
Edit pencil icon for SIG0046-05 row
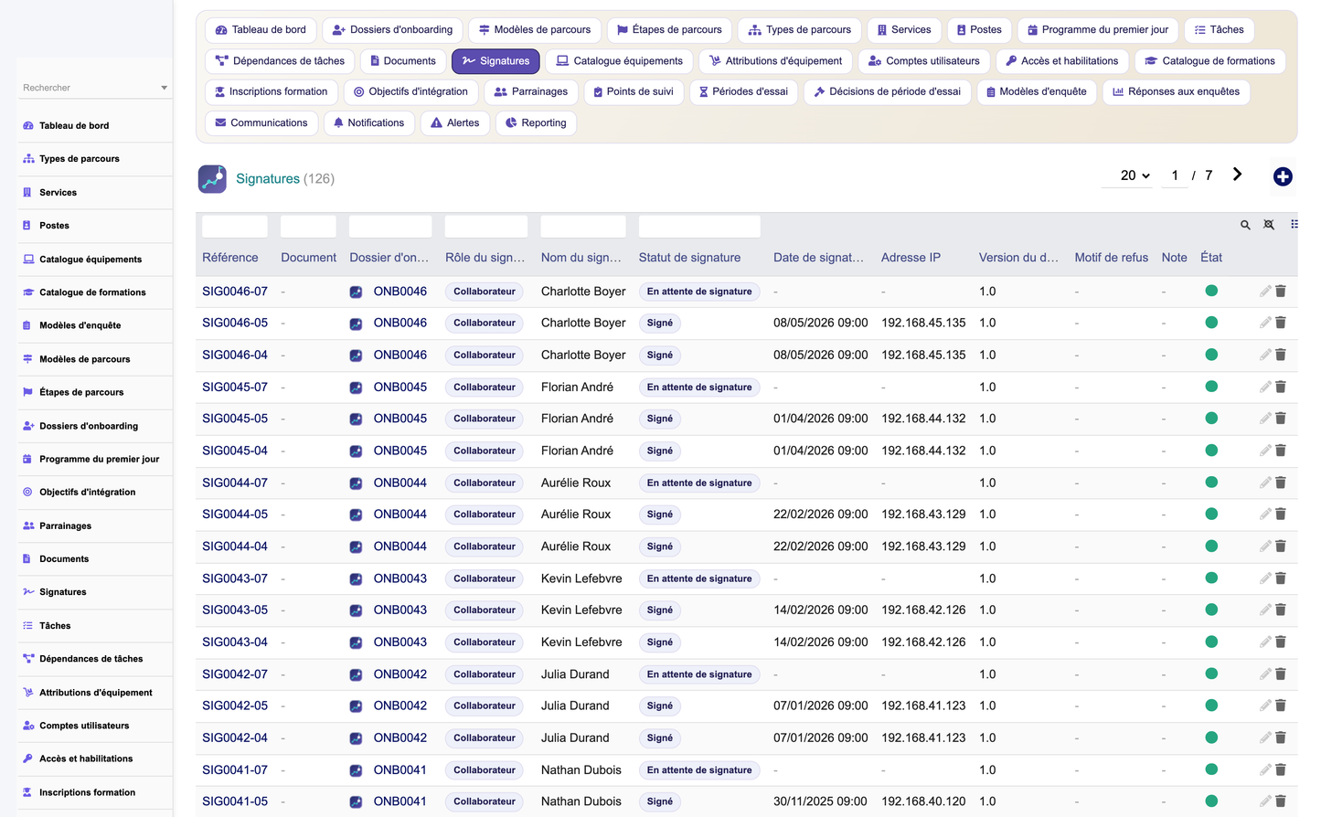[1265, 323]
